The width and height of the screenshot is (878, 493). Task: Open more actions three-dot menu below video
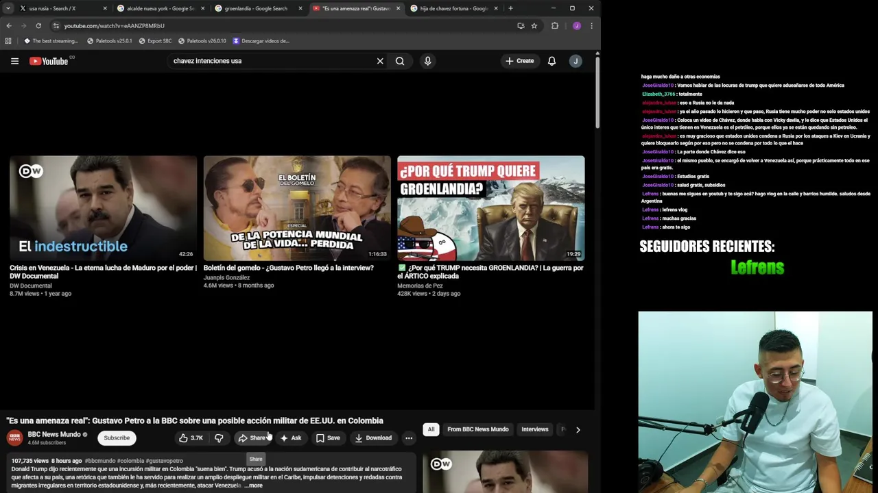[x=409, y=438]
